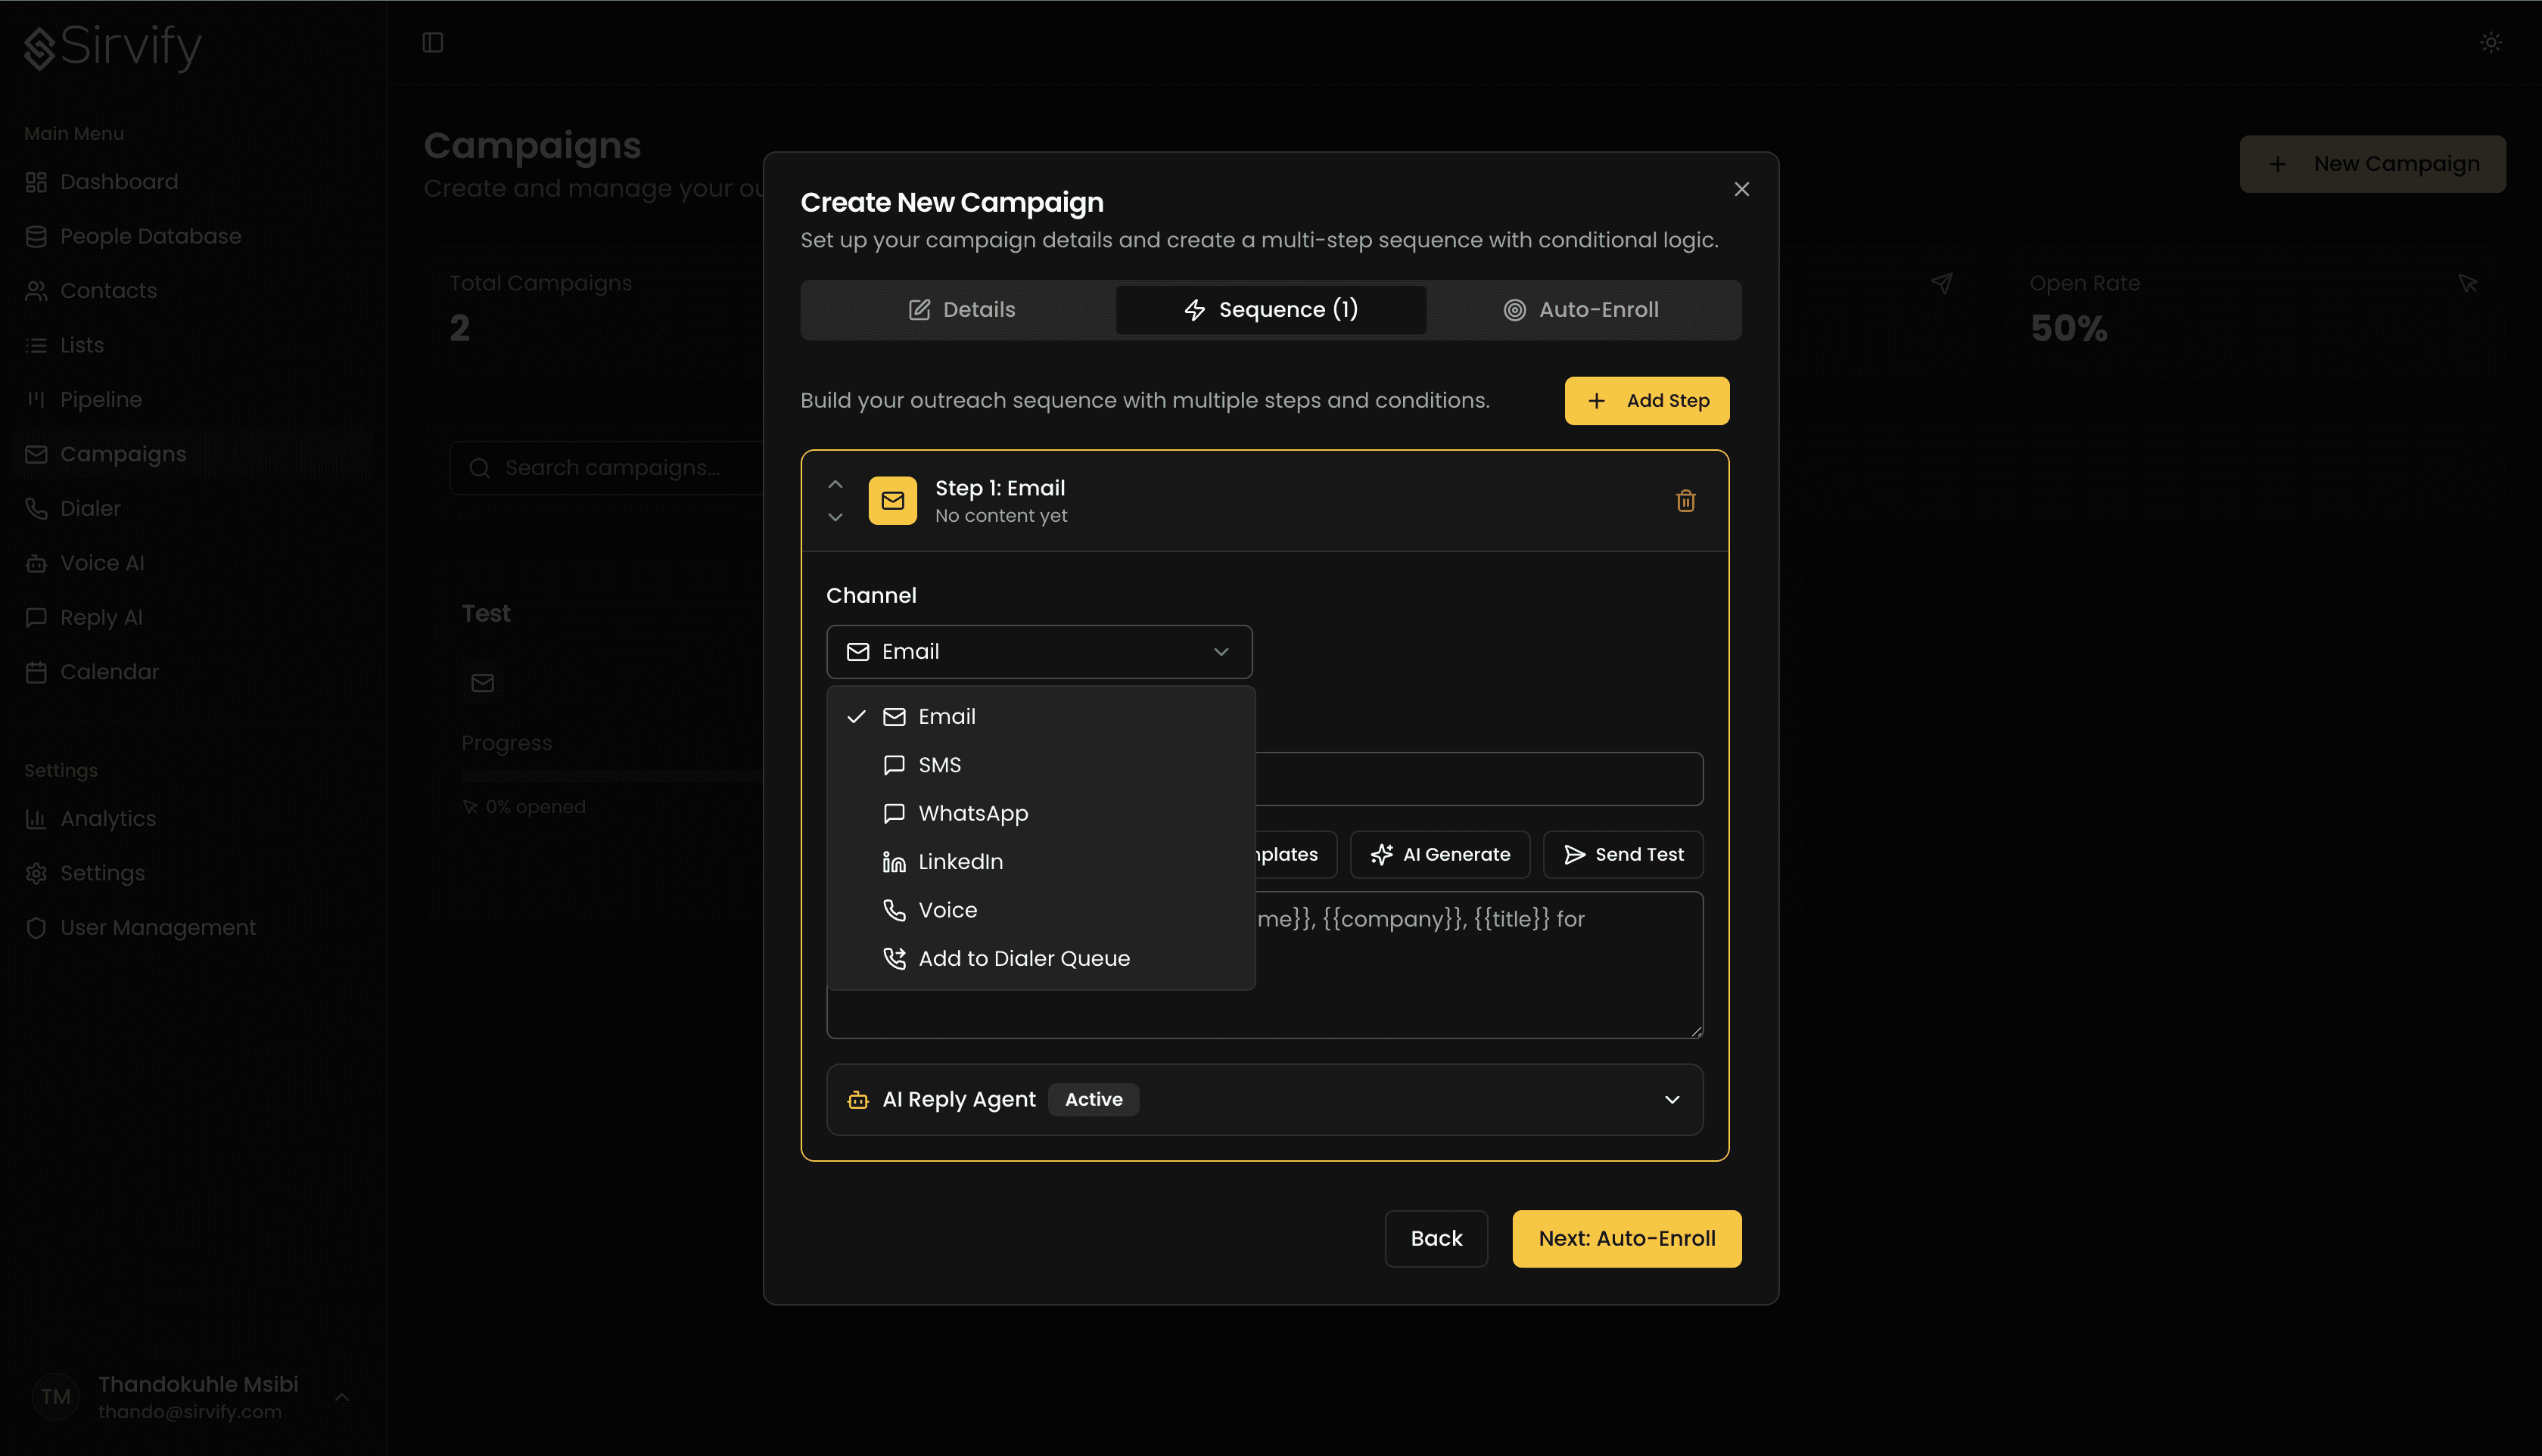
Task: Open the Channel dropdown showing Email
Action: click(x=1038, y=652)
